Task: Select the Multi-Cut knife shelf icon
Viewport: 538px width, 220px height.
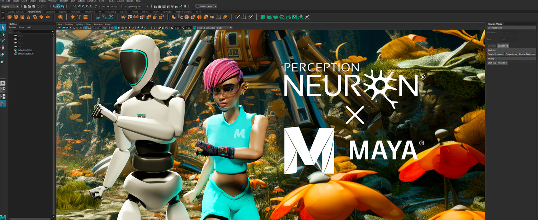Action: pos(237,17)
